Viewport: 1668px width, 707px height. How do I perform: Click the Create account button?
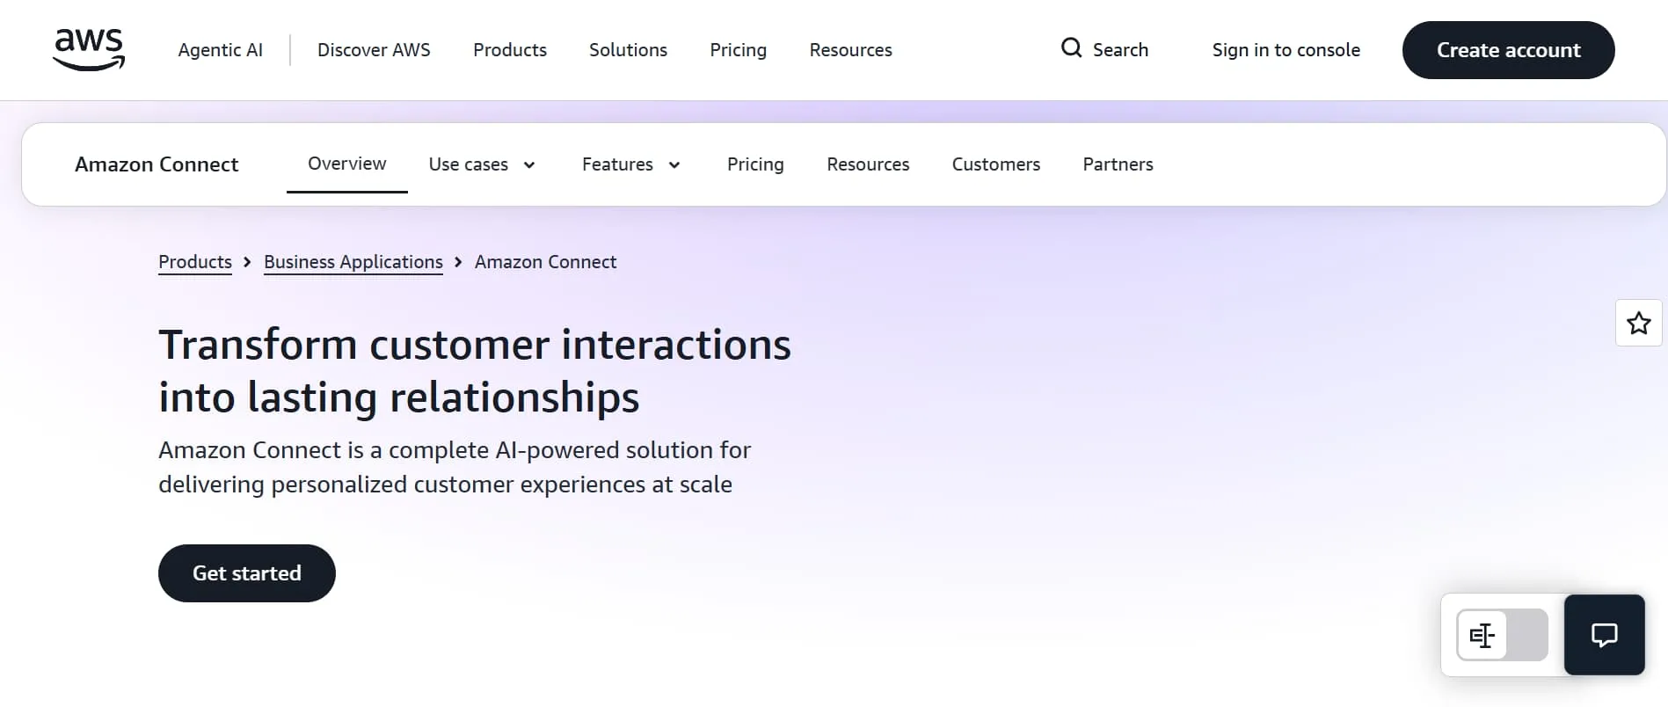tap(1508, 50)
